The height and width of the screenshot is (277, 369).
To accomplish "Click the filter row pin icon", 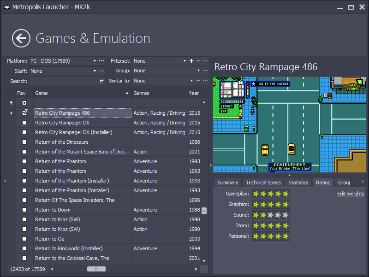I will click(x=11, y=103).
